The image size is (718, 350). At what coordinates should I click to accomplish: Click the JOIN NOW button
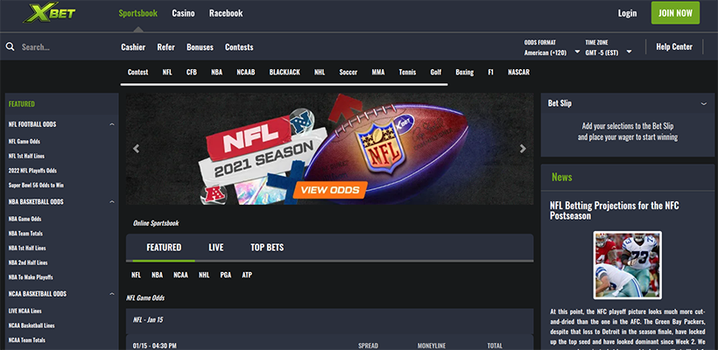pyautogui.click(x=675, y=13)
